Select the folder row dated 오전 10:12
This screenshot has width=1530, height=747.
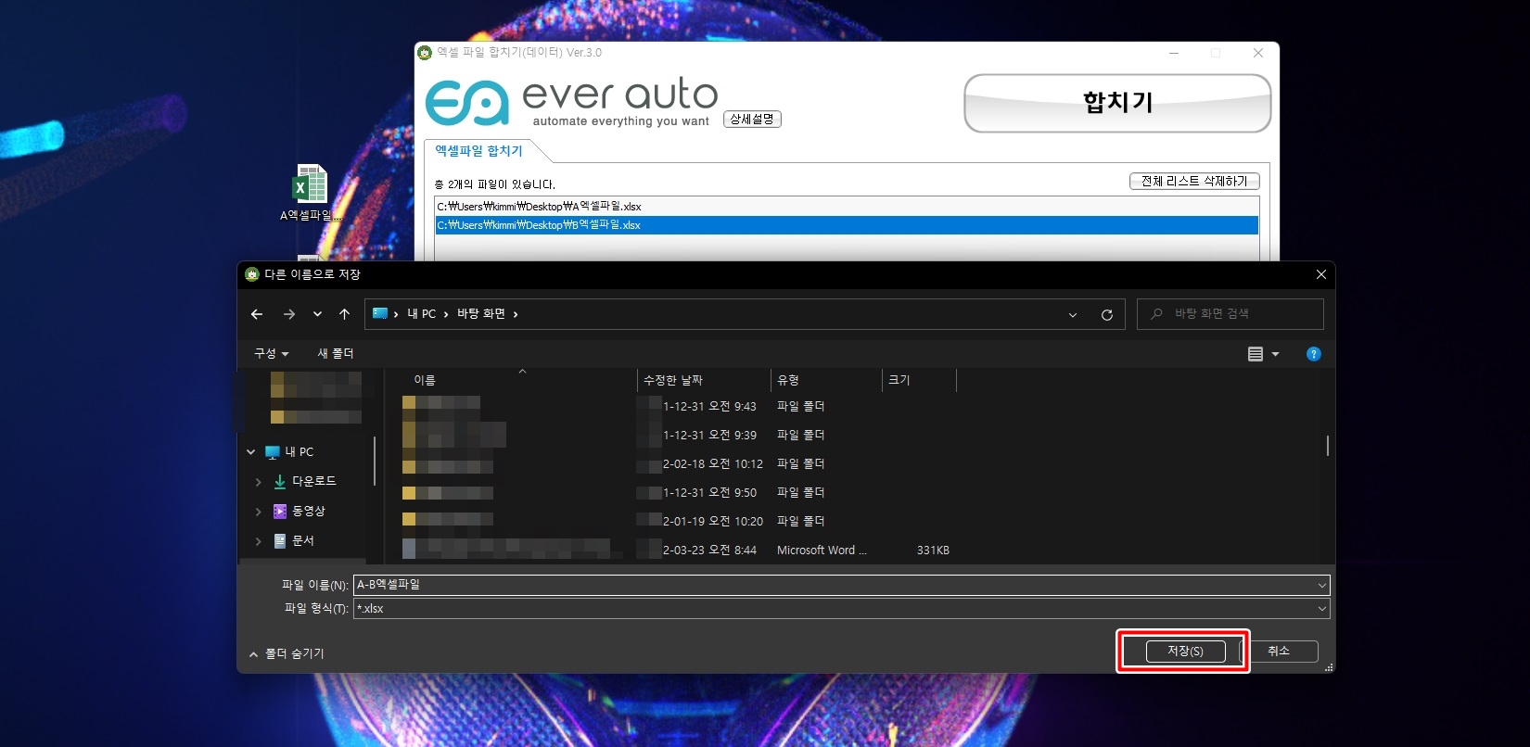[x=676, y=464]
